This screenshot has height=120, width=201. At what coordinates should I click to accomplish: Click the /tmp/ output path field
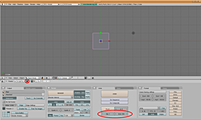[x=25, y=92]
